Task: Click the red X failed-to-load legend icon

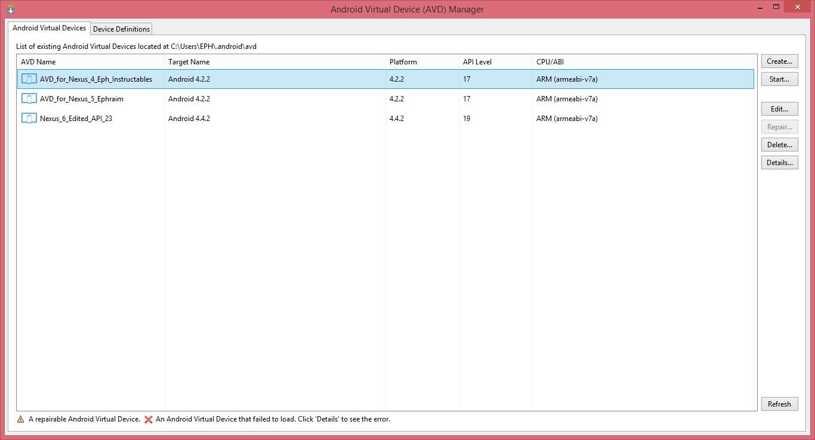Action: coord(148,419)
